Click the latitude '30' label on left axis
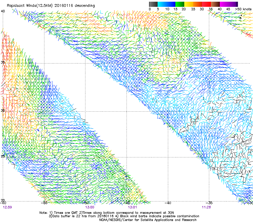 pos(3,111)
